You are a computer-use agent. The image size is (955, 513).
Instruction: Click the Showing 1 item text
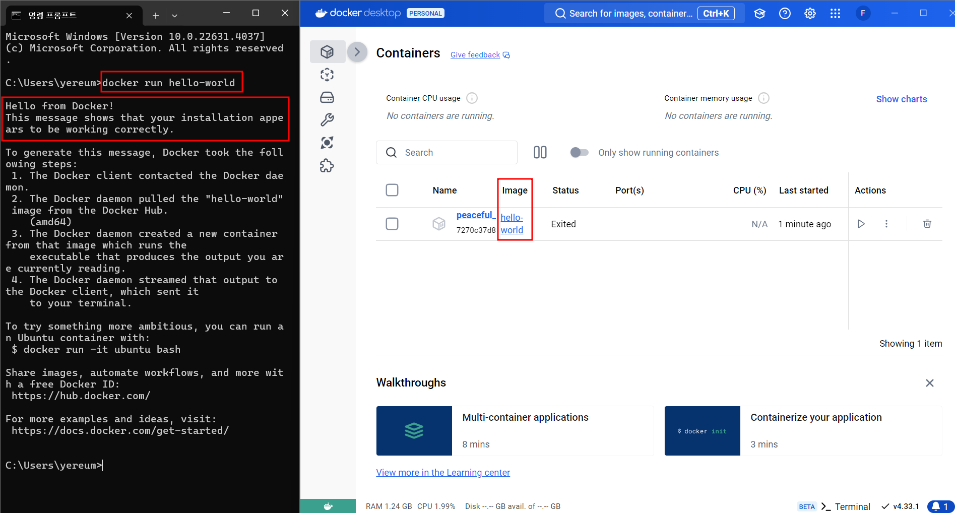coord(911,344)
